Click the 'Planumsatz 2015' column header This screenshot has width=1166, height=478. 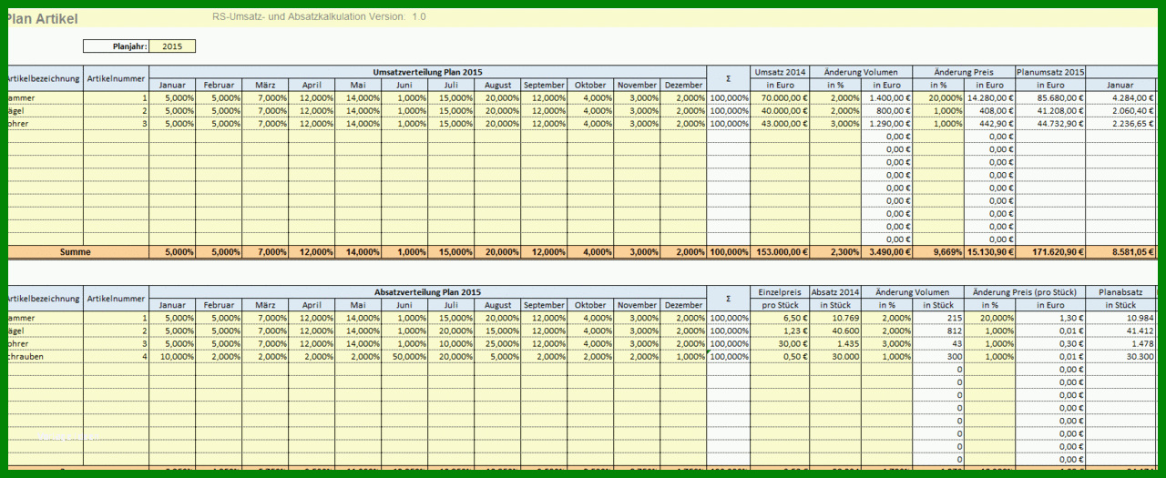click(1050, 72)
